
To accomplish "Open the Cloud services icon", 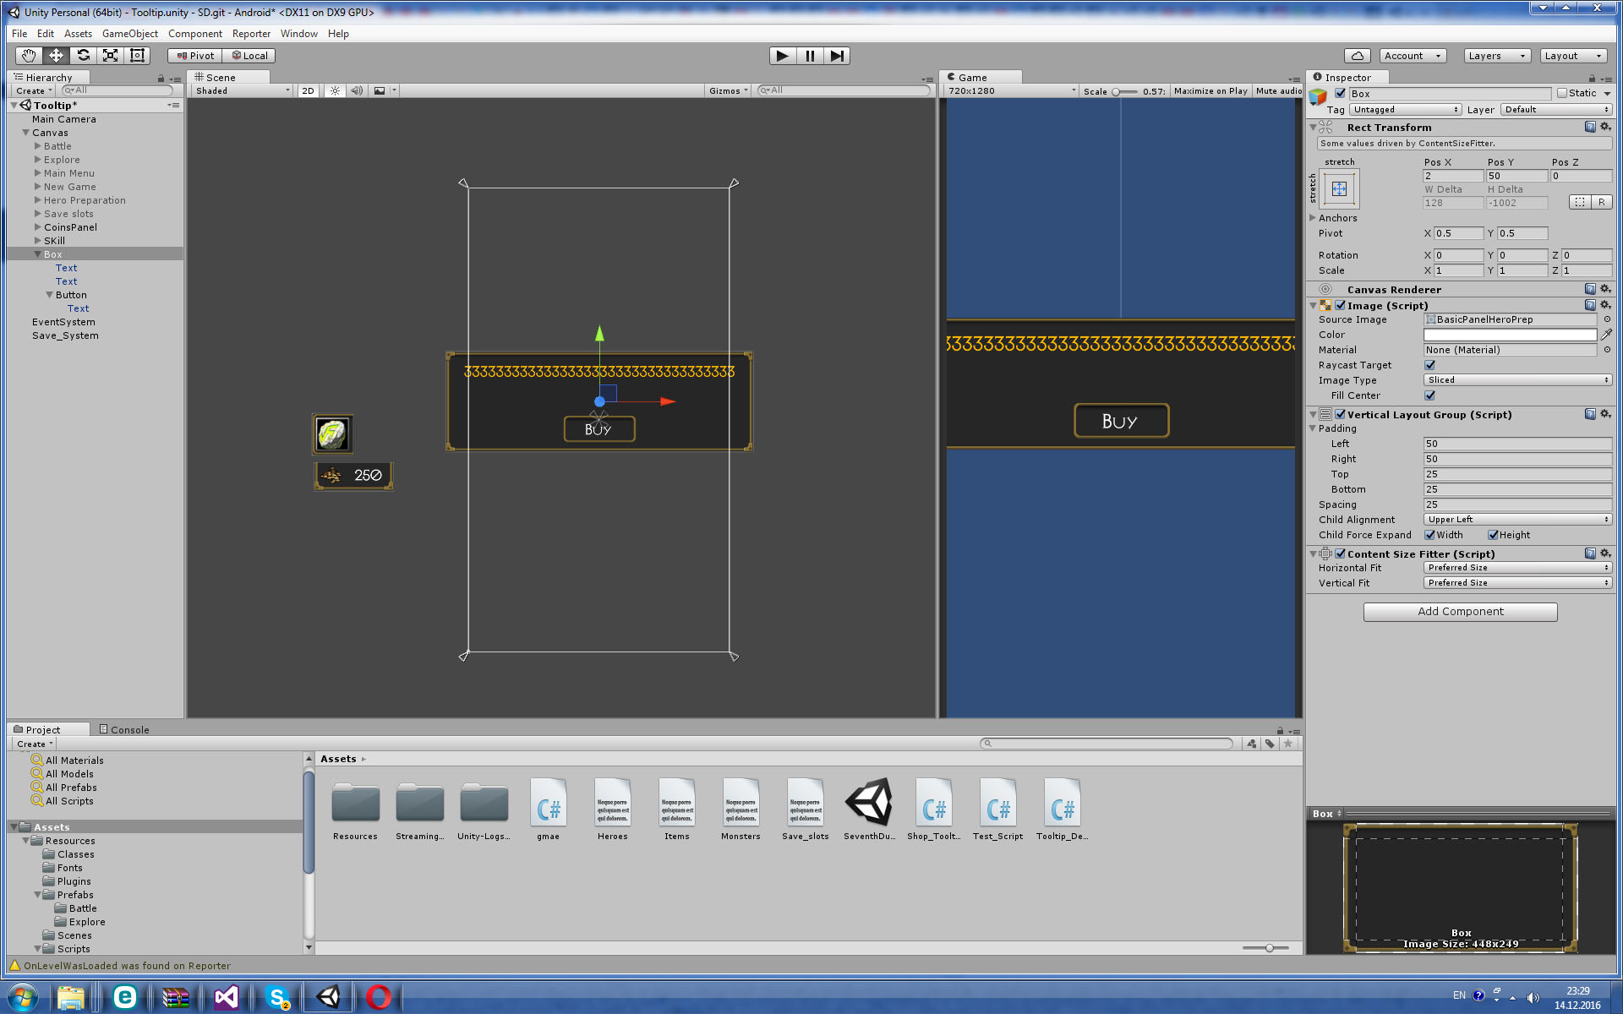I will click(1357, 56).
